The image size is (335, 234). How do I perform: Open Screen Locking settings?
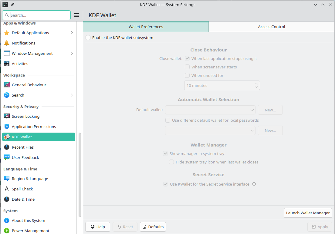coord(39,116)
